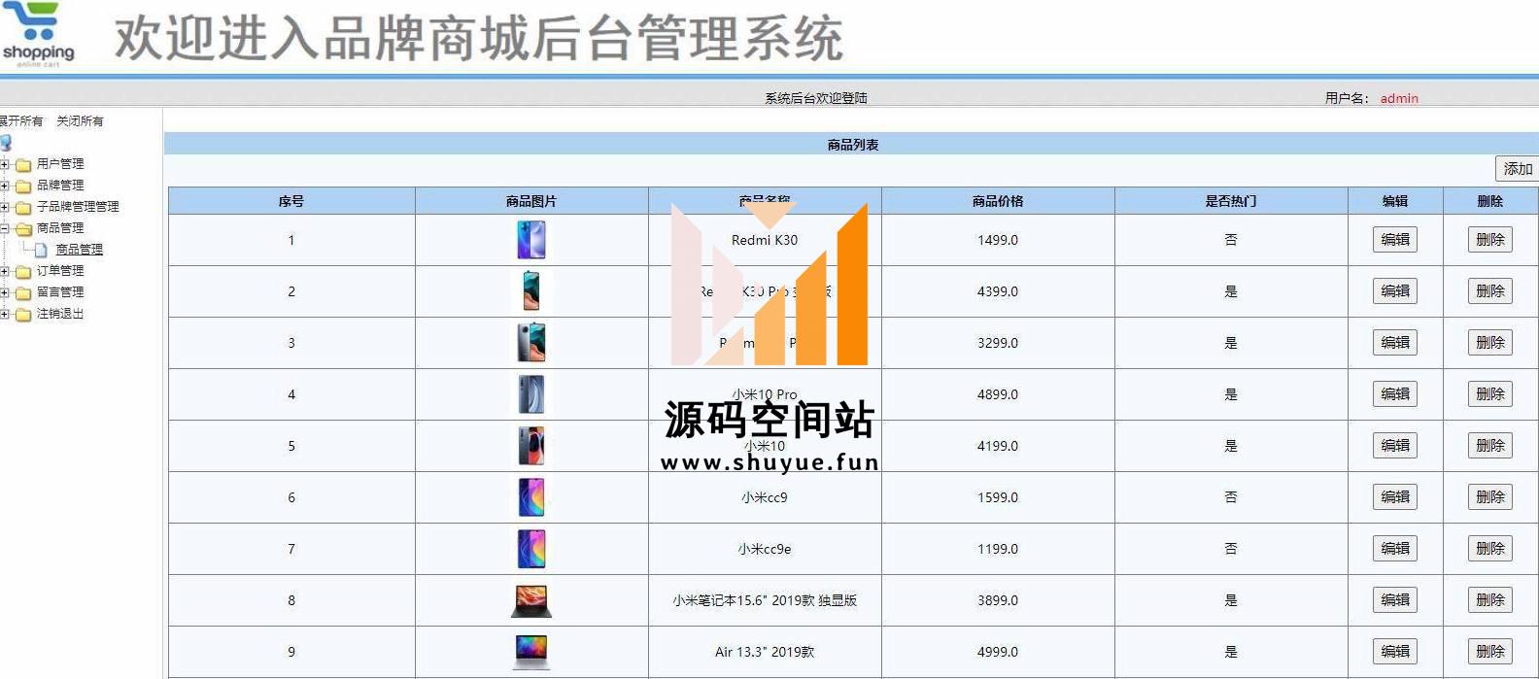Select 用户管理 label in the sidebar
The image size is (1539, 679).
click(x=60, y=164)
